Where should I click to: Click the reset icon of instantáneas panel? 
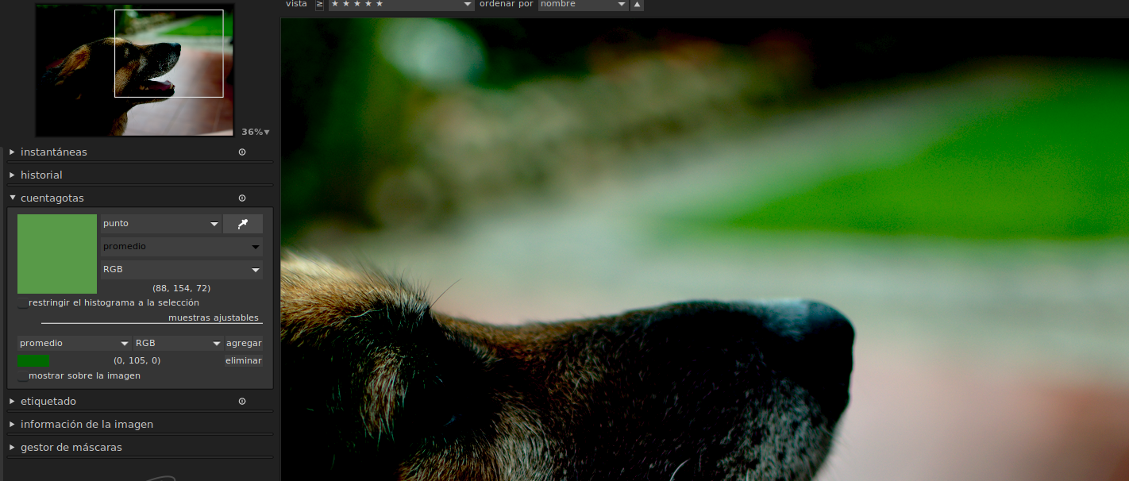tap(242, 152)
